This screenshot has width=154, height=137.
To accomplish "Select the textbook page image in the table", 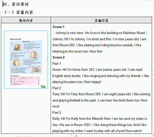I will click(26, 59).
